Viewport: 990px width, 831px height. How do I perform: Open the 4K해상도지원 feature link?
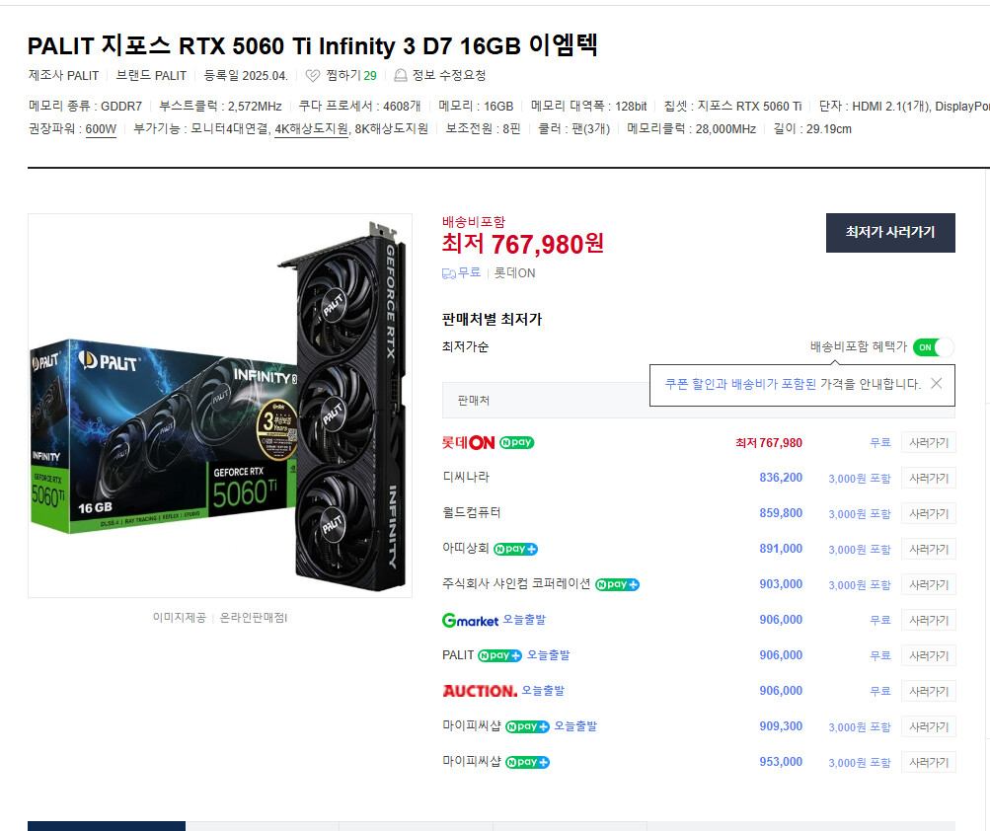311,129
